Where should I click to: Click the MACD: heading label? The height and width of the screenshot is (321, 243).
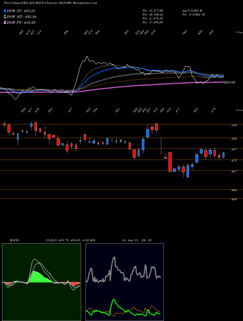pyautogui.click(x=14, y=240)
